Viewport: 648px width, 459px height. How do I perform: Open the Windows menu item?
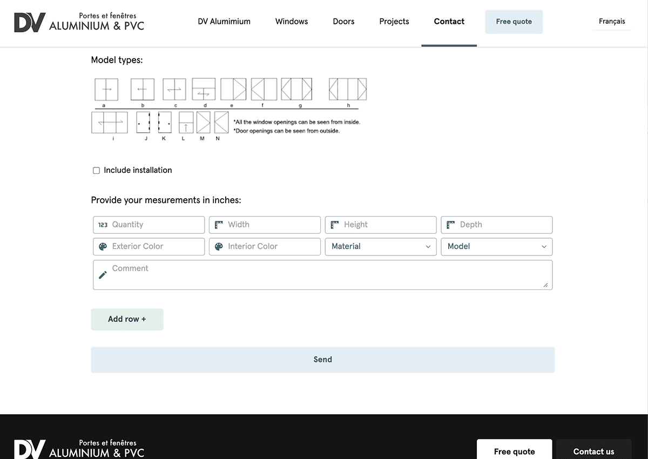(x=292, y=22)
